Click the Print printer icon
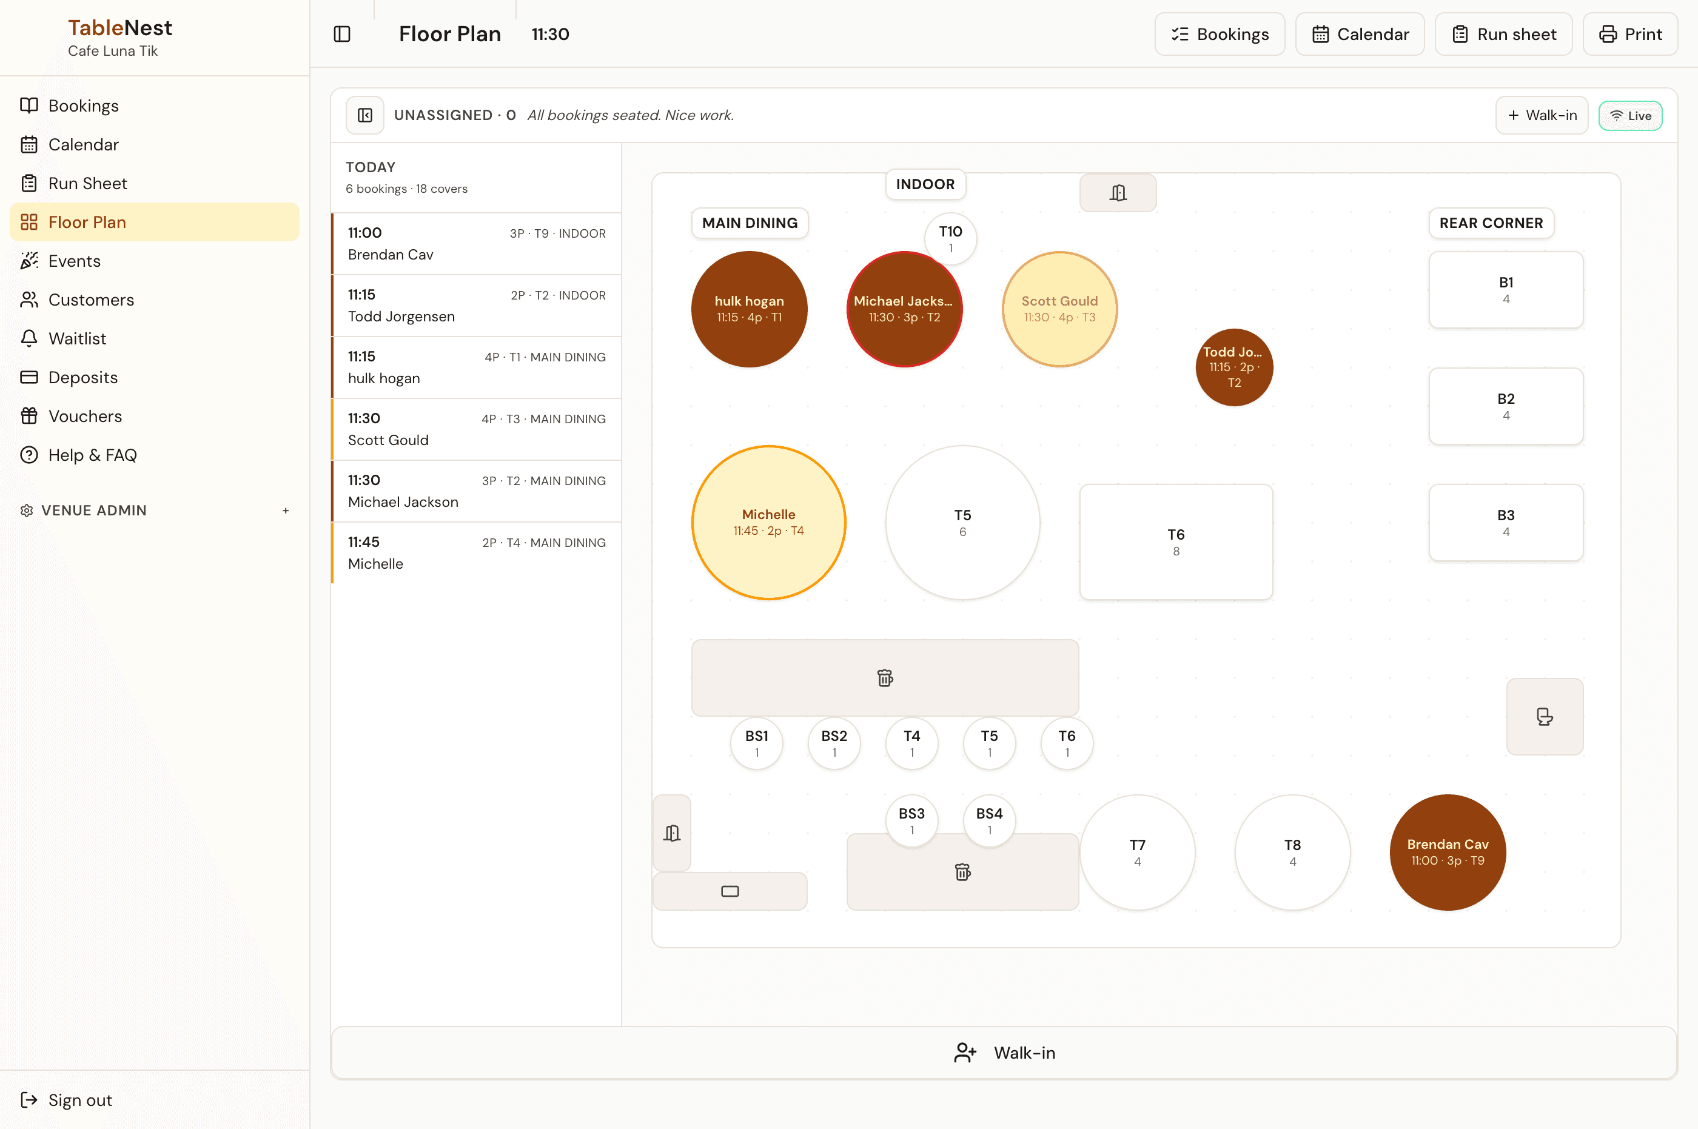The height and width of the screenshot is (1129, 1698). click(x=1608, y=34)
